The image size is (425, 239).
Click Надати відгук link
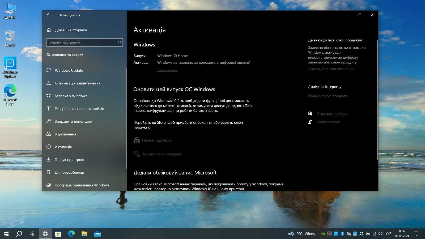328,122
